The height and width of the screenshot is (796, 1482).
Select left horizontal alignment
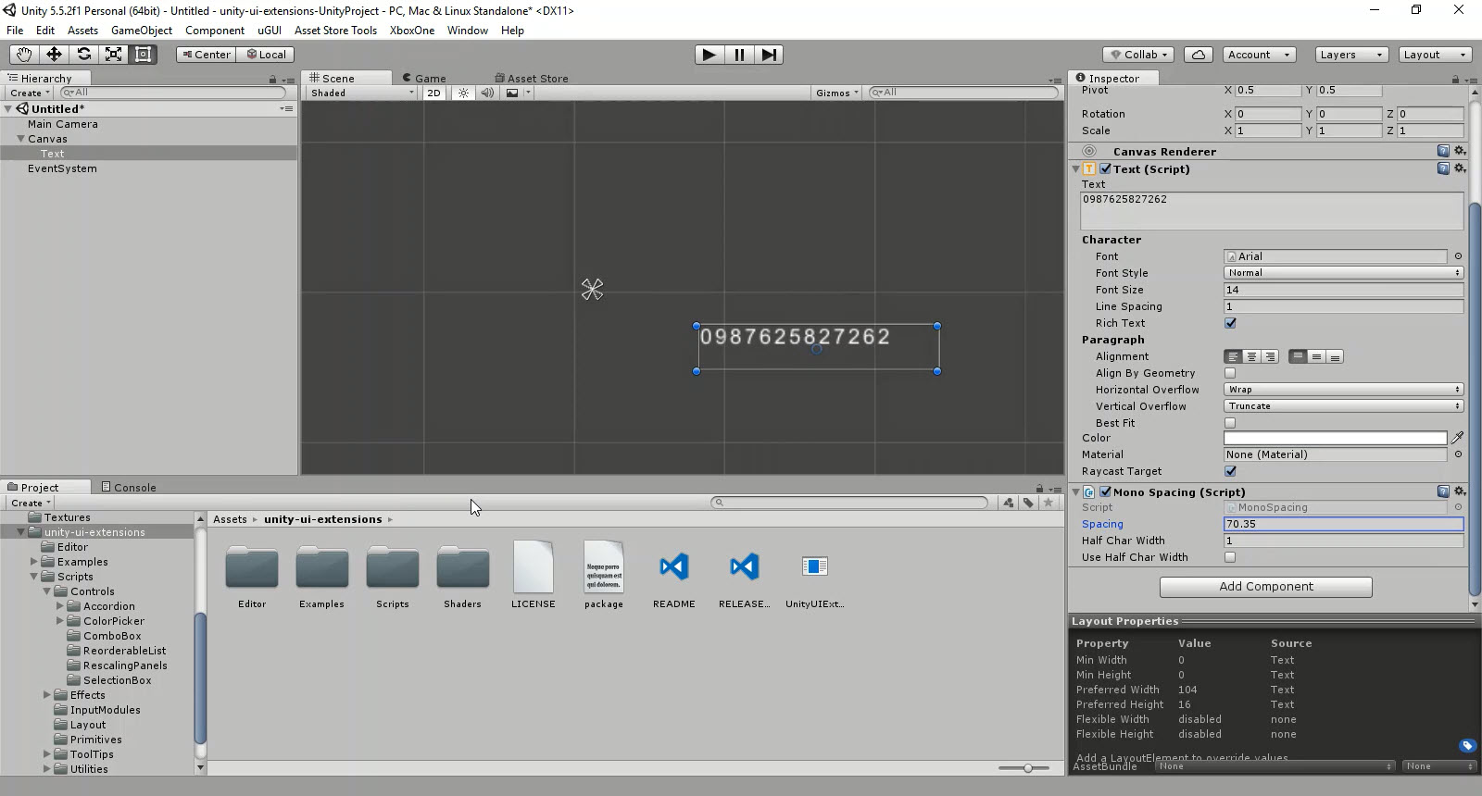pyautogui.click(x=1232, y=356)
